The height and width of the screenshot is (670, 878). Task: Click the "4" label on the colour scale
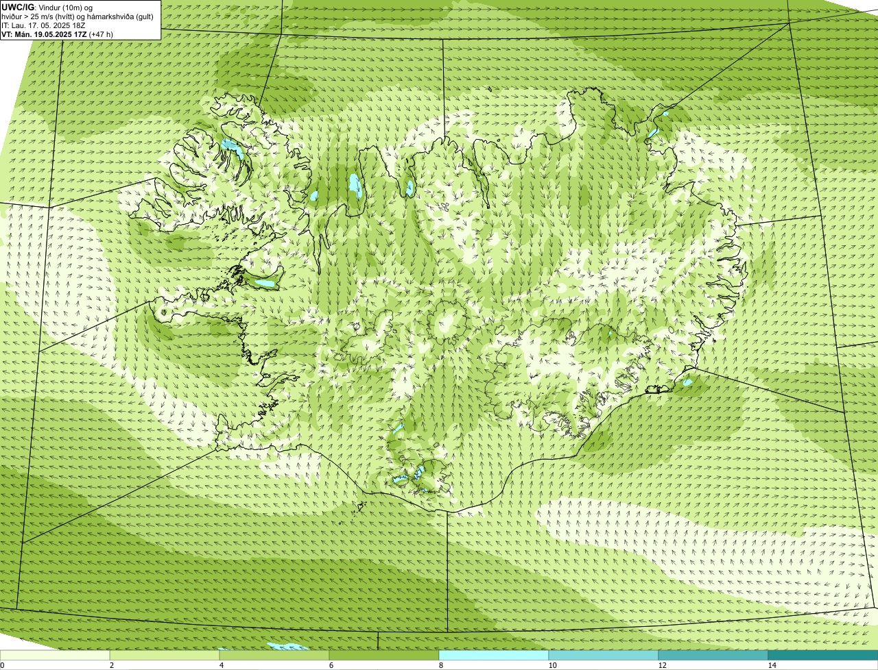point(221,665)
